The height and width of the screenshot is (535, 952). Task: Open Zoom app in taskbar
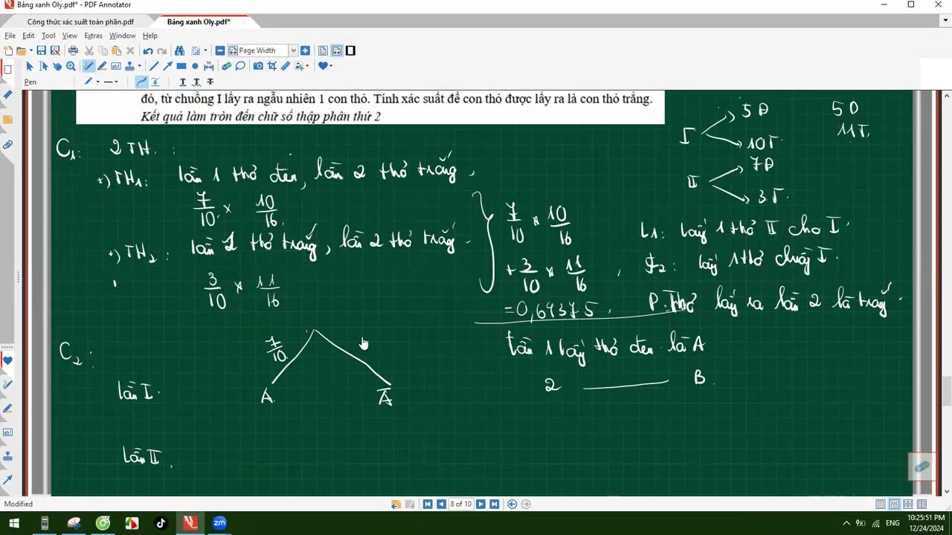click(219, 523)
